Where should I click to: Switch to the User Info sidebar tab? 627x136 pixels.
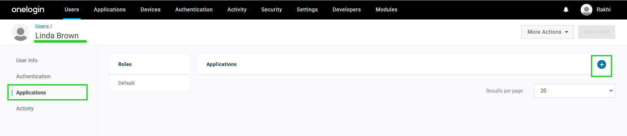(x=27, y=61)
